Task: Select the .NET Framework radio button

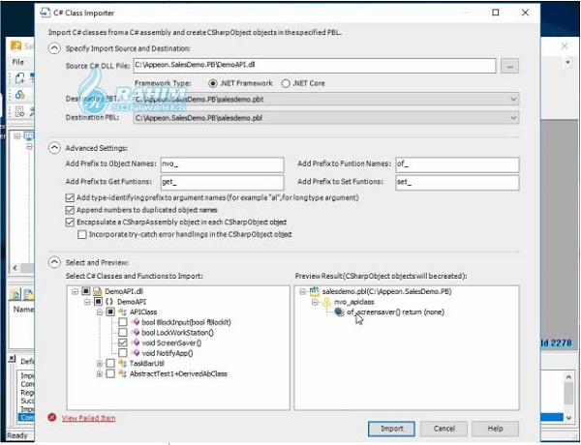Action: click(213, 83)
